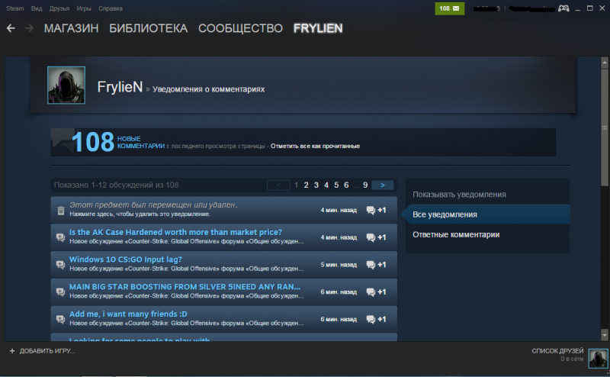Open the Вид menu
This screenshot has height=377, width=610.
37,8
